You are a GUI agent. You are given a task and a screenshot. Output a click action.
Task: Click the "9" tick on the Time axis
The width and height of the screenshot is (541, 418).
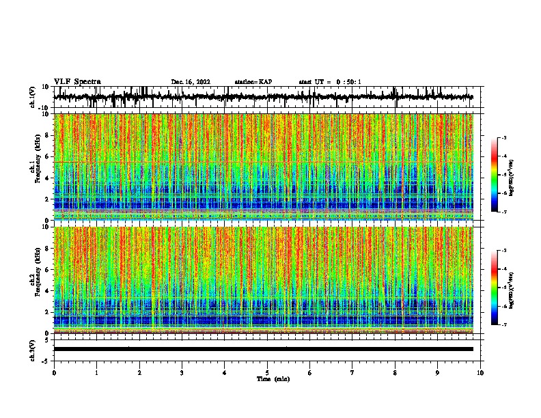(x=437, y=373)
